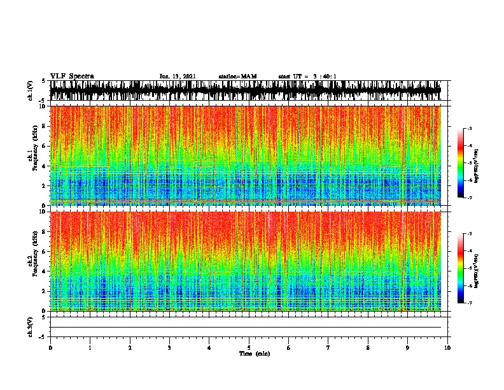Click the flat trace line in ch.3 panel
This screenshot has width=504, height=390.
tap(245, 328)
